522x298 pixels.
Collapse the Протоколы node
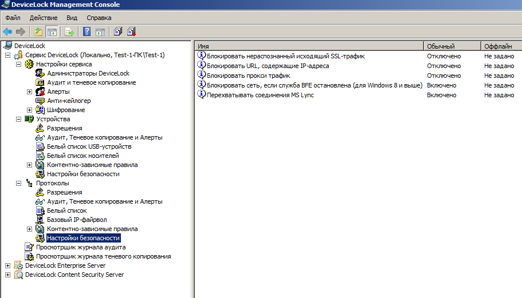point(19,183)
